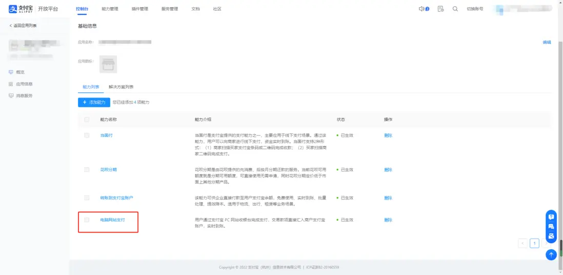Open the 社区 menu item
This screenshot has height=275, width=563.
click(217, 9)
